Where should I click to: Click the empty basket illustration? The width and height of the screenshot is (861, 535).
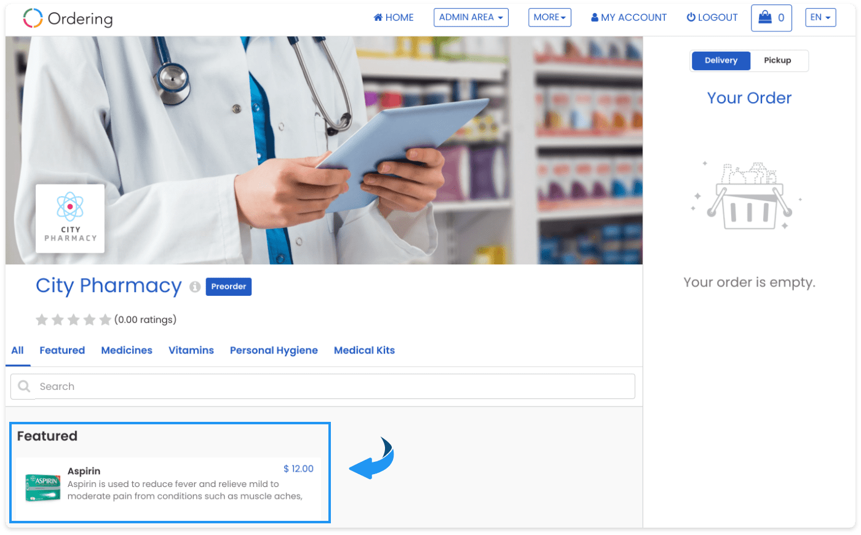[748, 197]
